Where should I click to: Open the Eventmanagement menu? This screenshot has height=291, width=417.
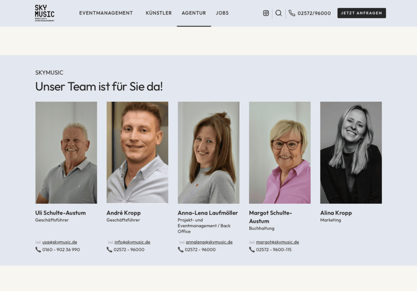click(106, 13)
